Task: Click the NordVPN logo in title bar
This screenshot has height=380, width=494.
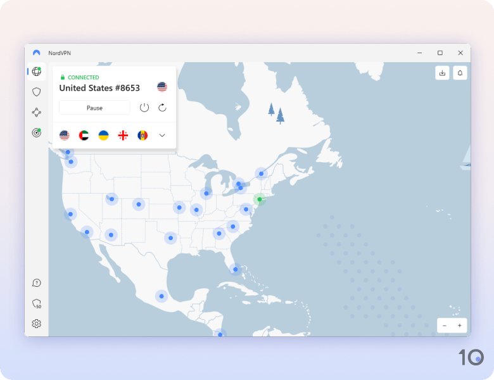Action: 37,53
